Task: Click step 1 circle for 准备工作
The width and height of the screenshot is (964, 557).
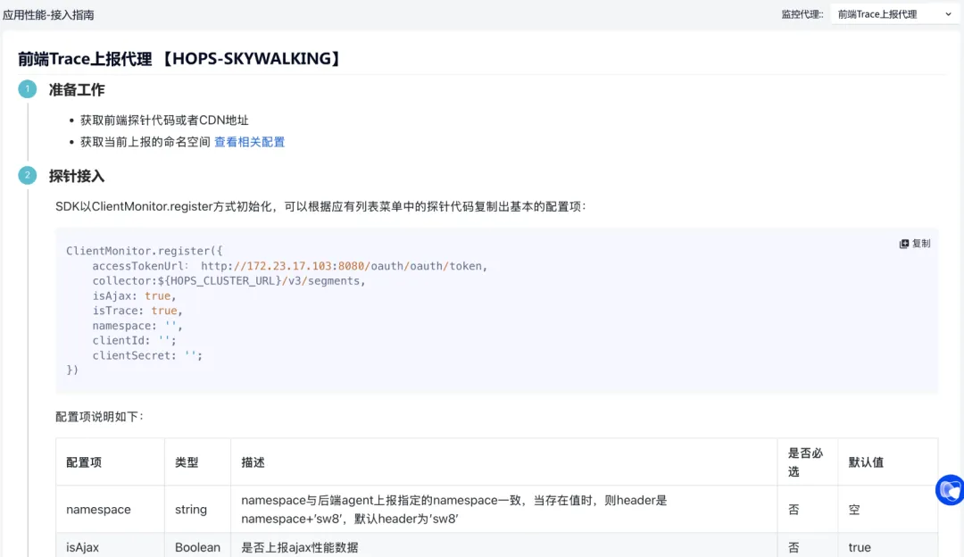Action: pyautogui.click(x=27, y=89)
